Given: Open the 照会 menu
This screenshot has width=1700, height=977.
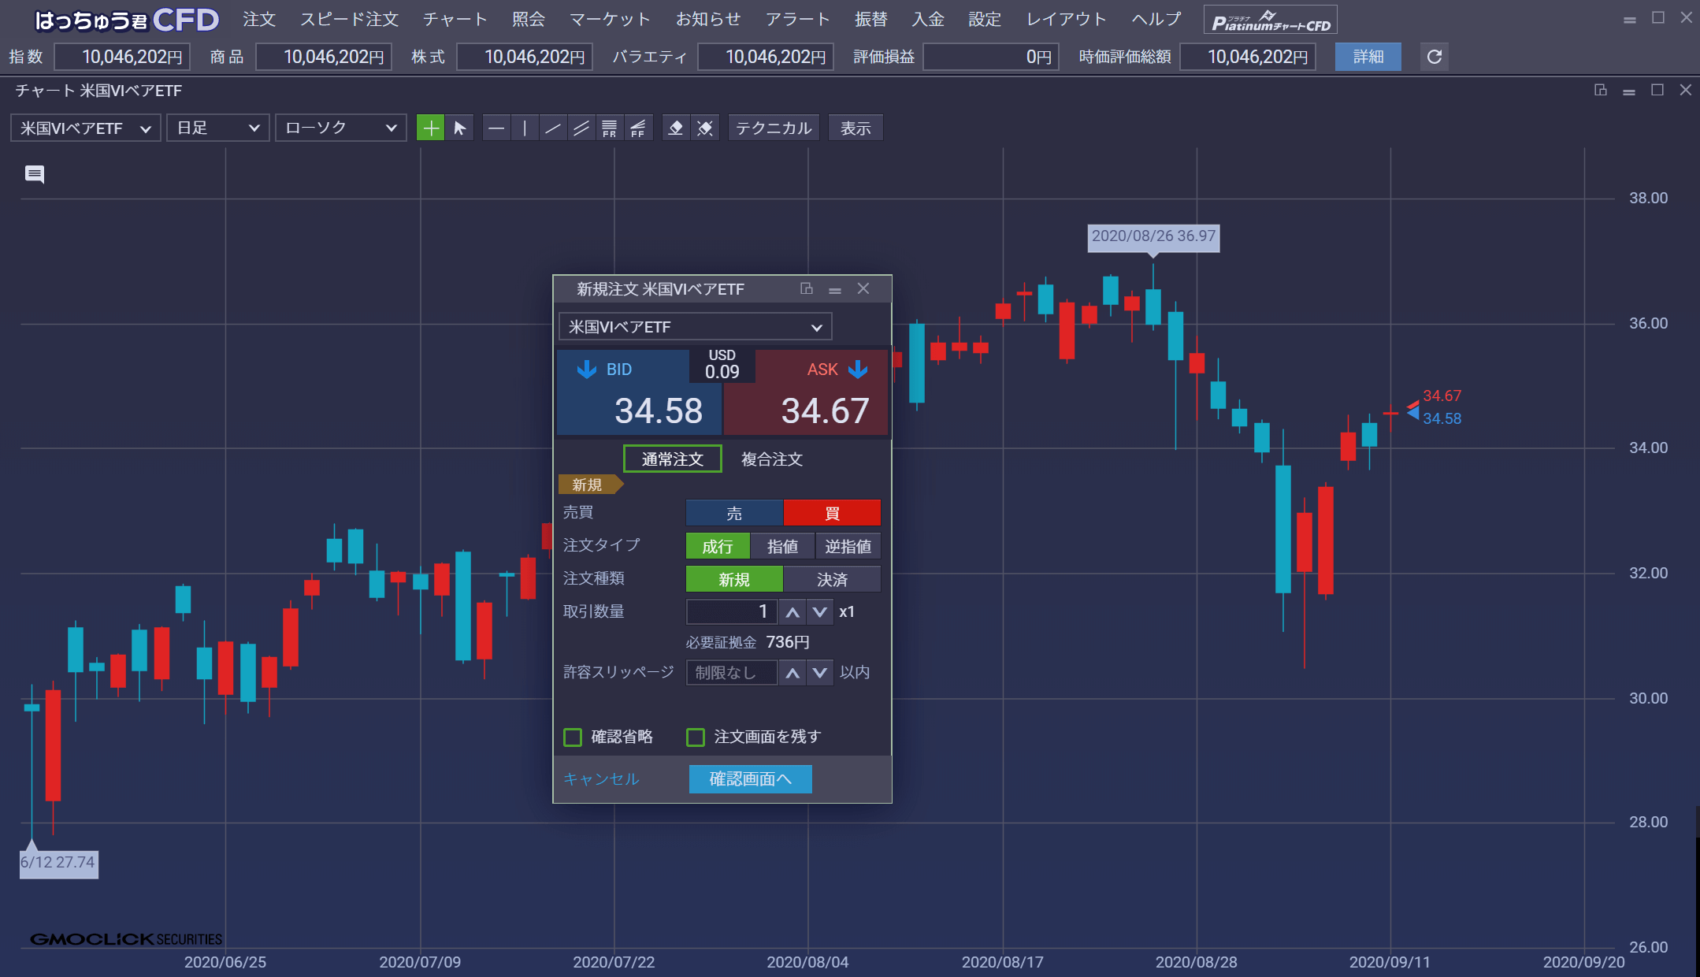Looking at the screenshot, I should [529, 19].
